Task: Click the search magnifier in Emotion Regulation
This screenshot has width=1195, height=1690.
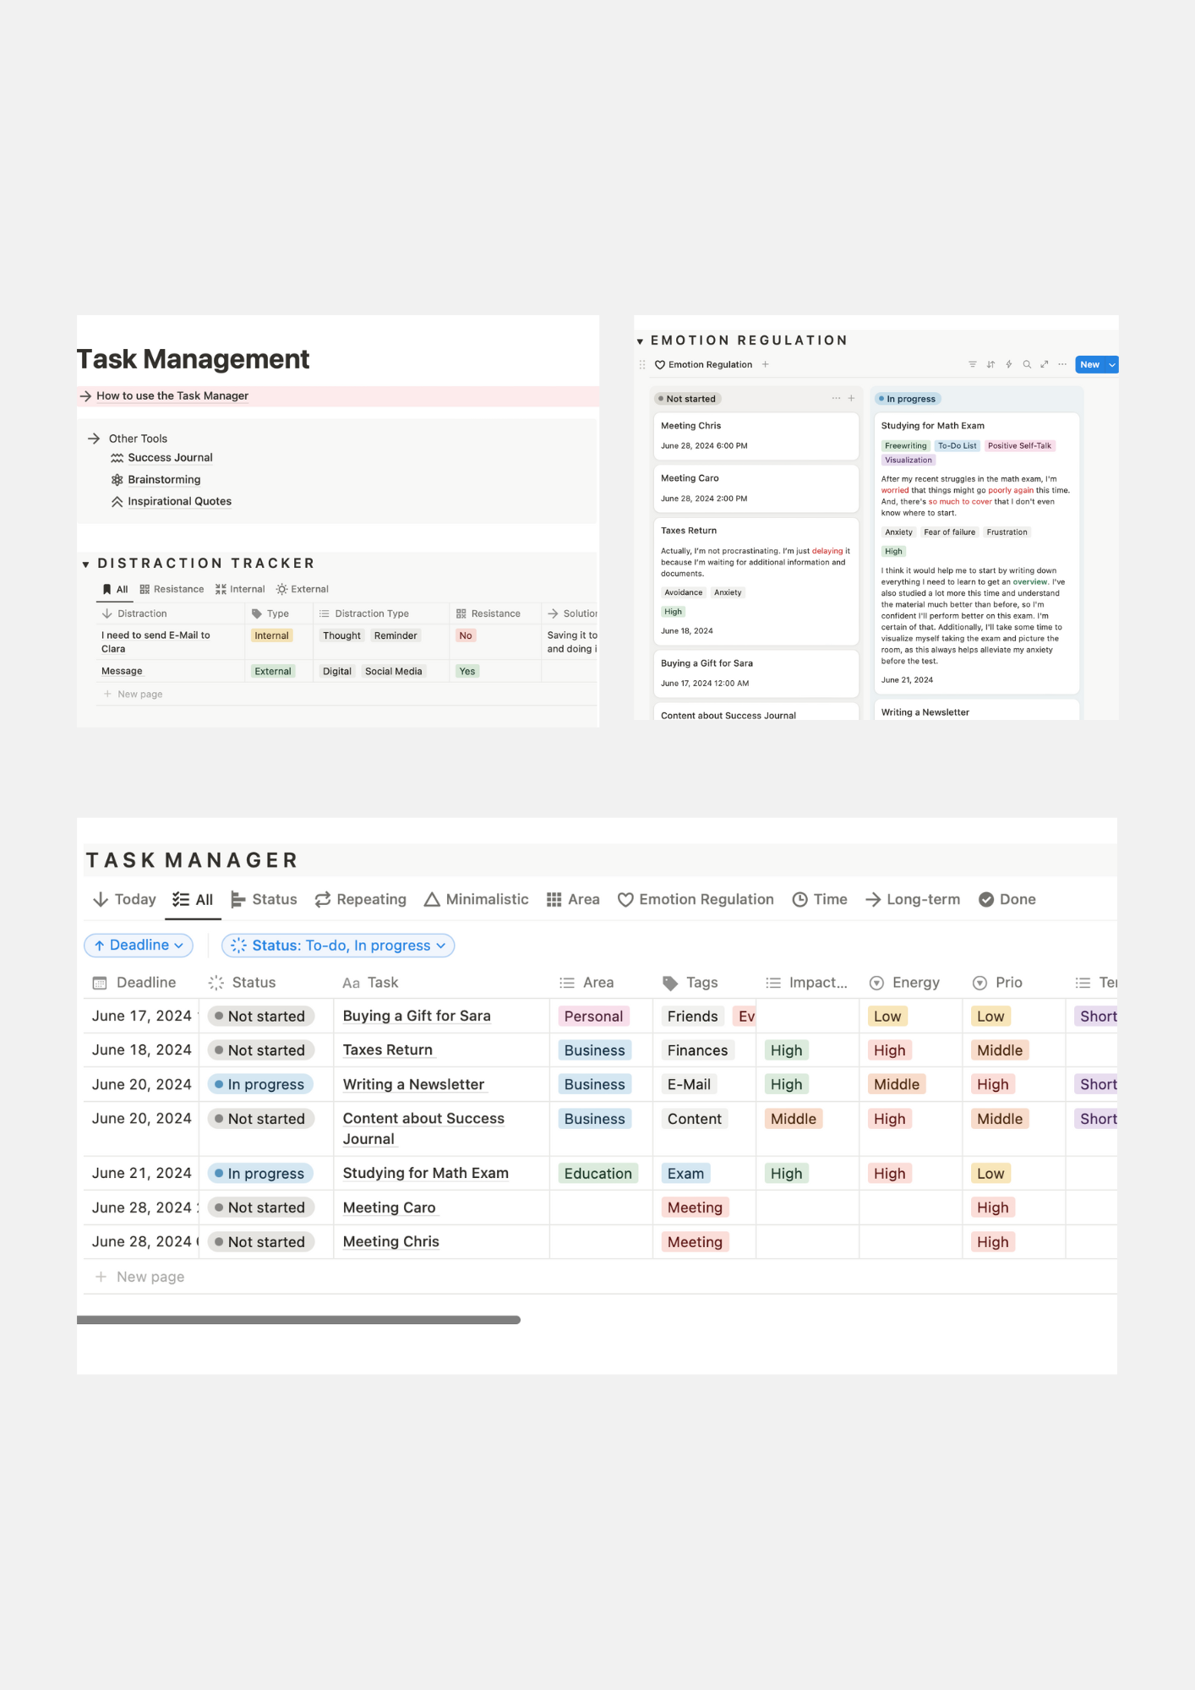Action: 1027,365
